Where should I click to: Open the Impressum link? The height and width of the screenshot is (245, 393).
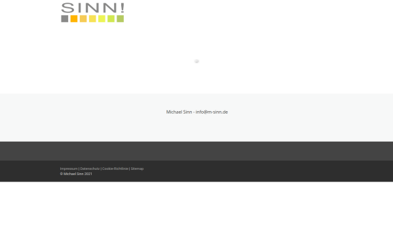point(69,169)
